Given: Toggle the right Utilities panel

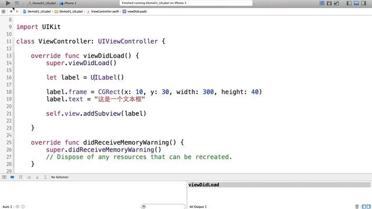Looking at the screenshot, I should point(363,3).
